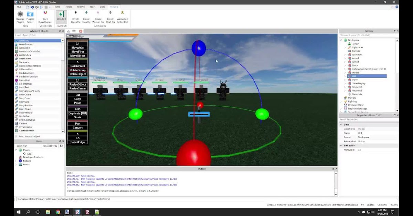
Task: Open Manage Plugins tool
Action: pyautogui.click(x=20, y=17)
